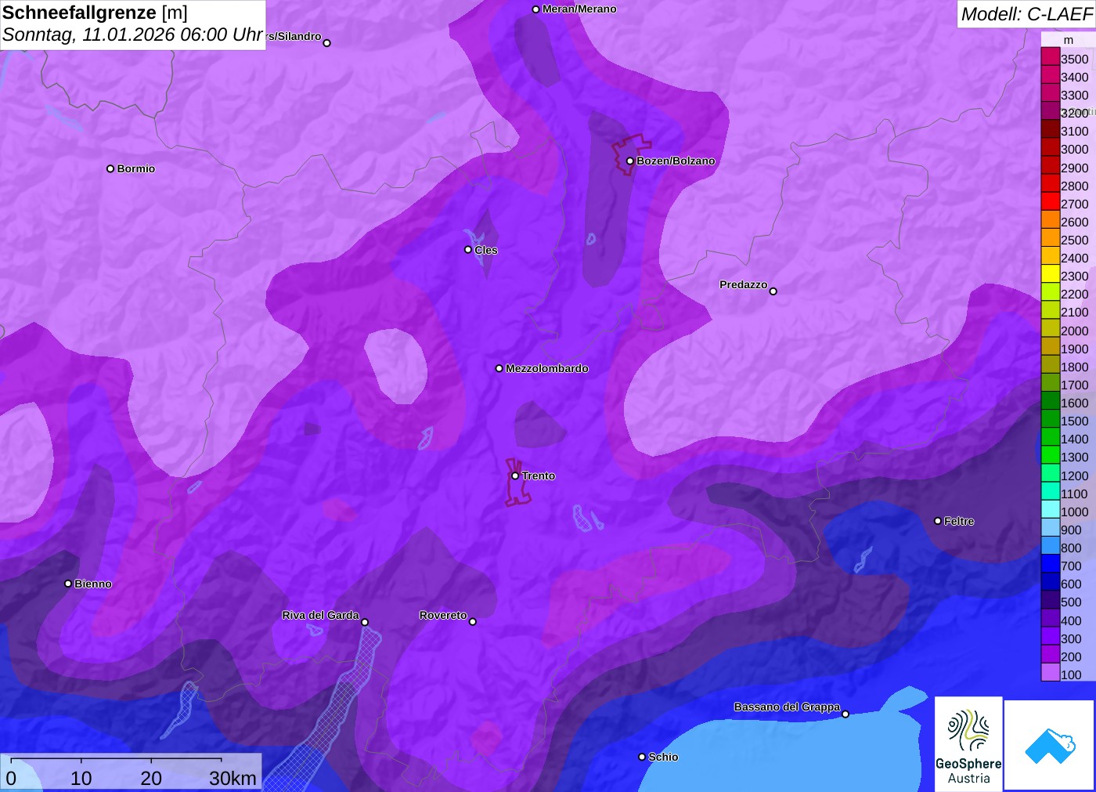Click the Mezzolombardo place label

(546, 368)
